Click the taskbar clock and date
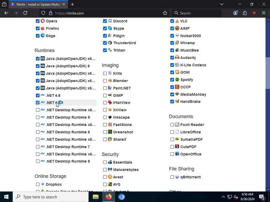Viewport: 270px width, 202px height. [x=247, y=197]
